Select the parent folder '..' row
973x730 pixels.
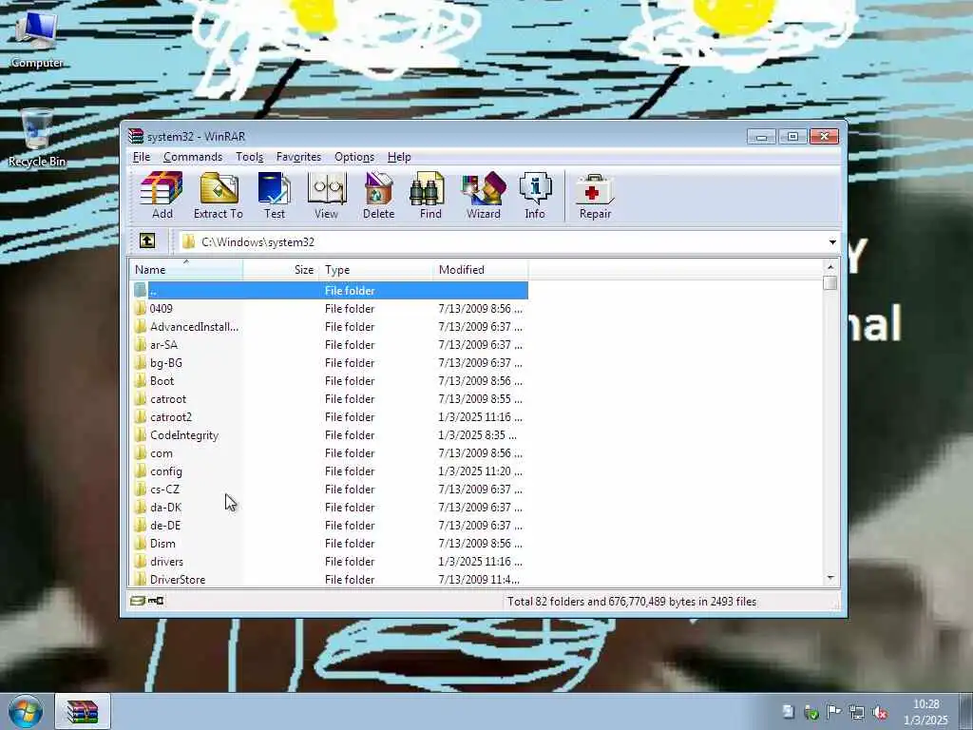click(x=330, y=291)
